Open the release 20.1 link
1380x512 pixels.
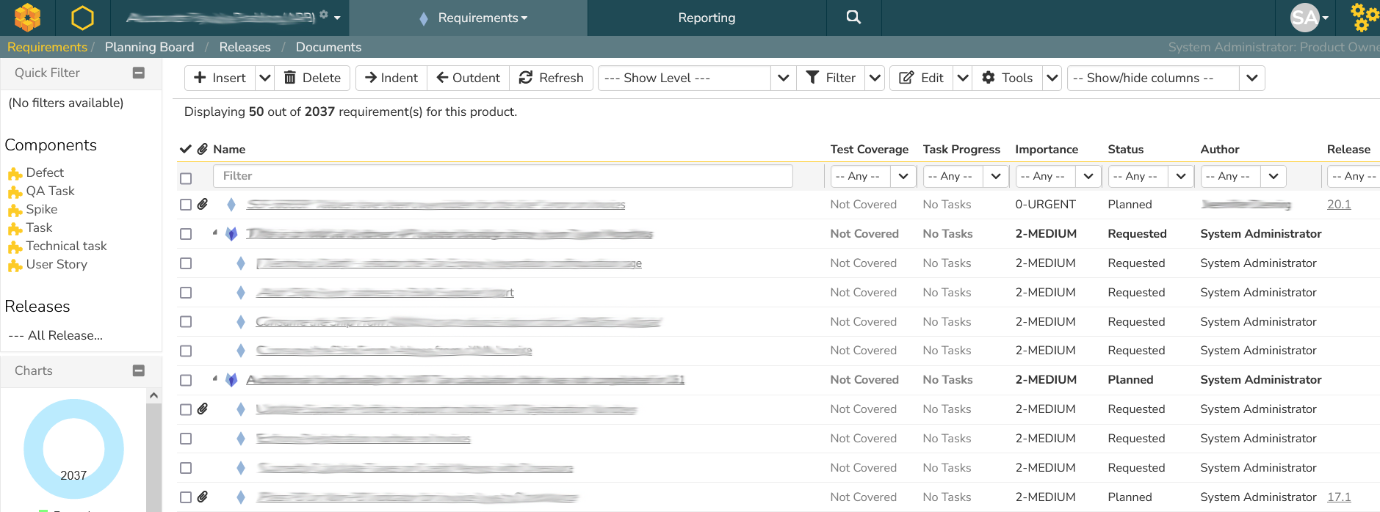click(1338, 205)
